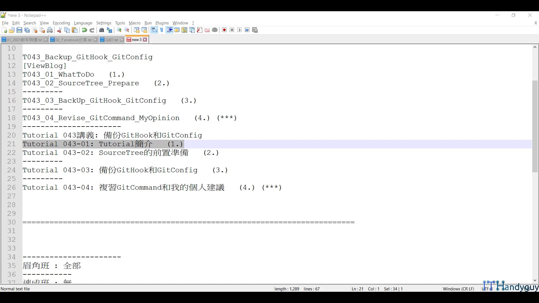The width and height of the screenshot is (539, 303).
Task: Click the Save file toolbar icon
Action: 19,30
